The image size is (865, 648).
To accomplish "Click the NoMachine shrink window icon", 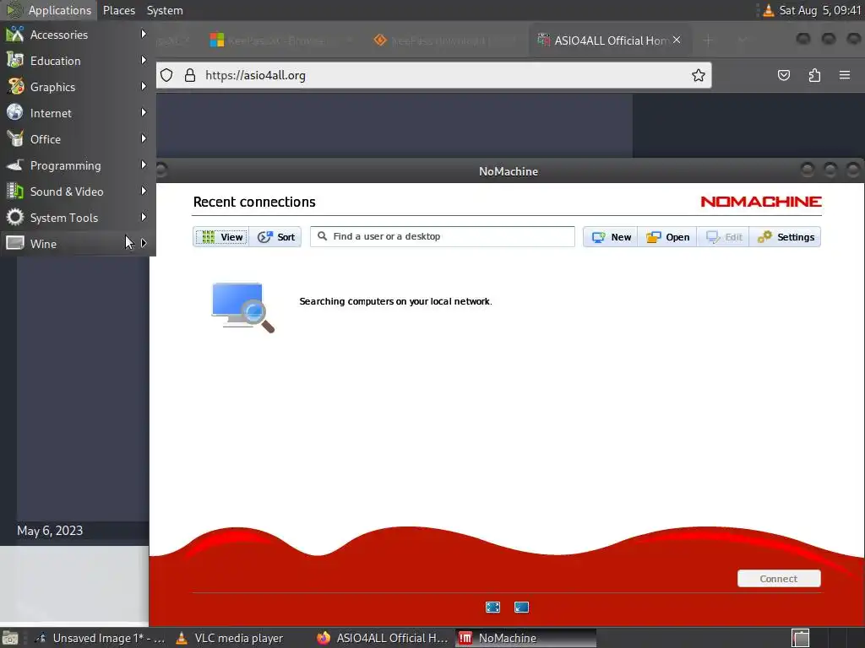I will (x=521, y=607).
